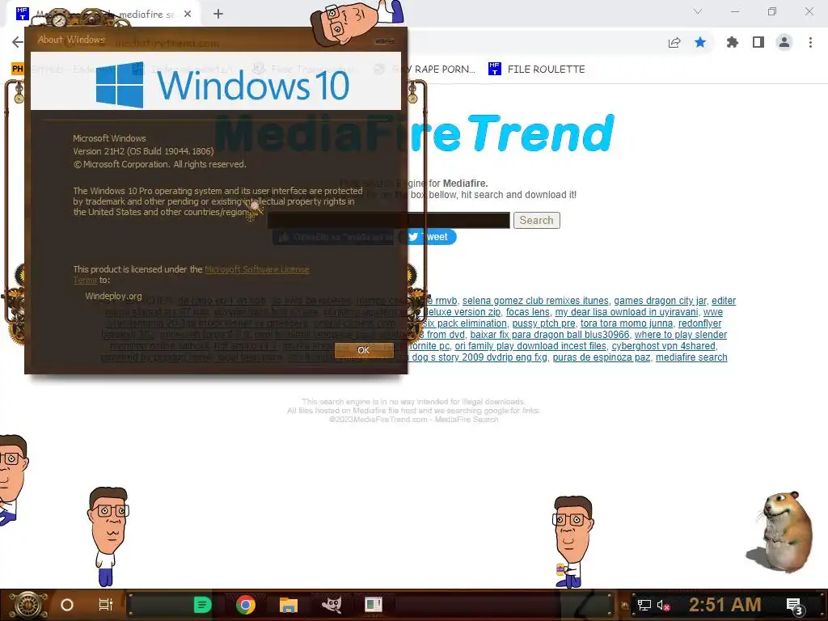This screenshot has width=828, height=621.
Task: Open 'baixar fix para dragon ball blus30966' link
Action: (550, 335)
